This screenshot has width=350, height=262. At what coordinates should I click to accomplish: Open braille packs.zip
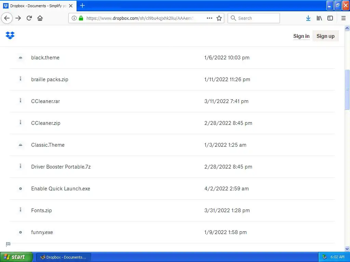(x=50, y=79)
